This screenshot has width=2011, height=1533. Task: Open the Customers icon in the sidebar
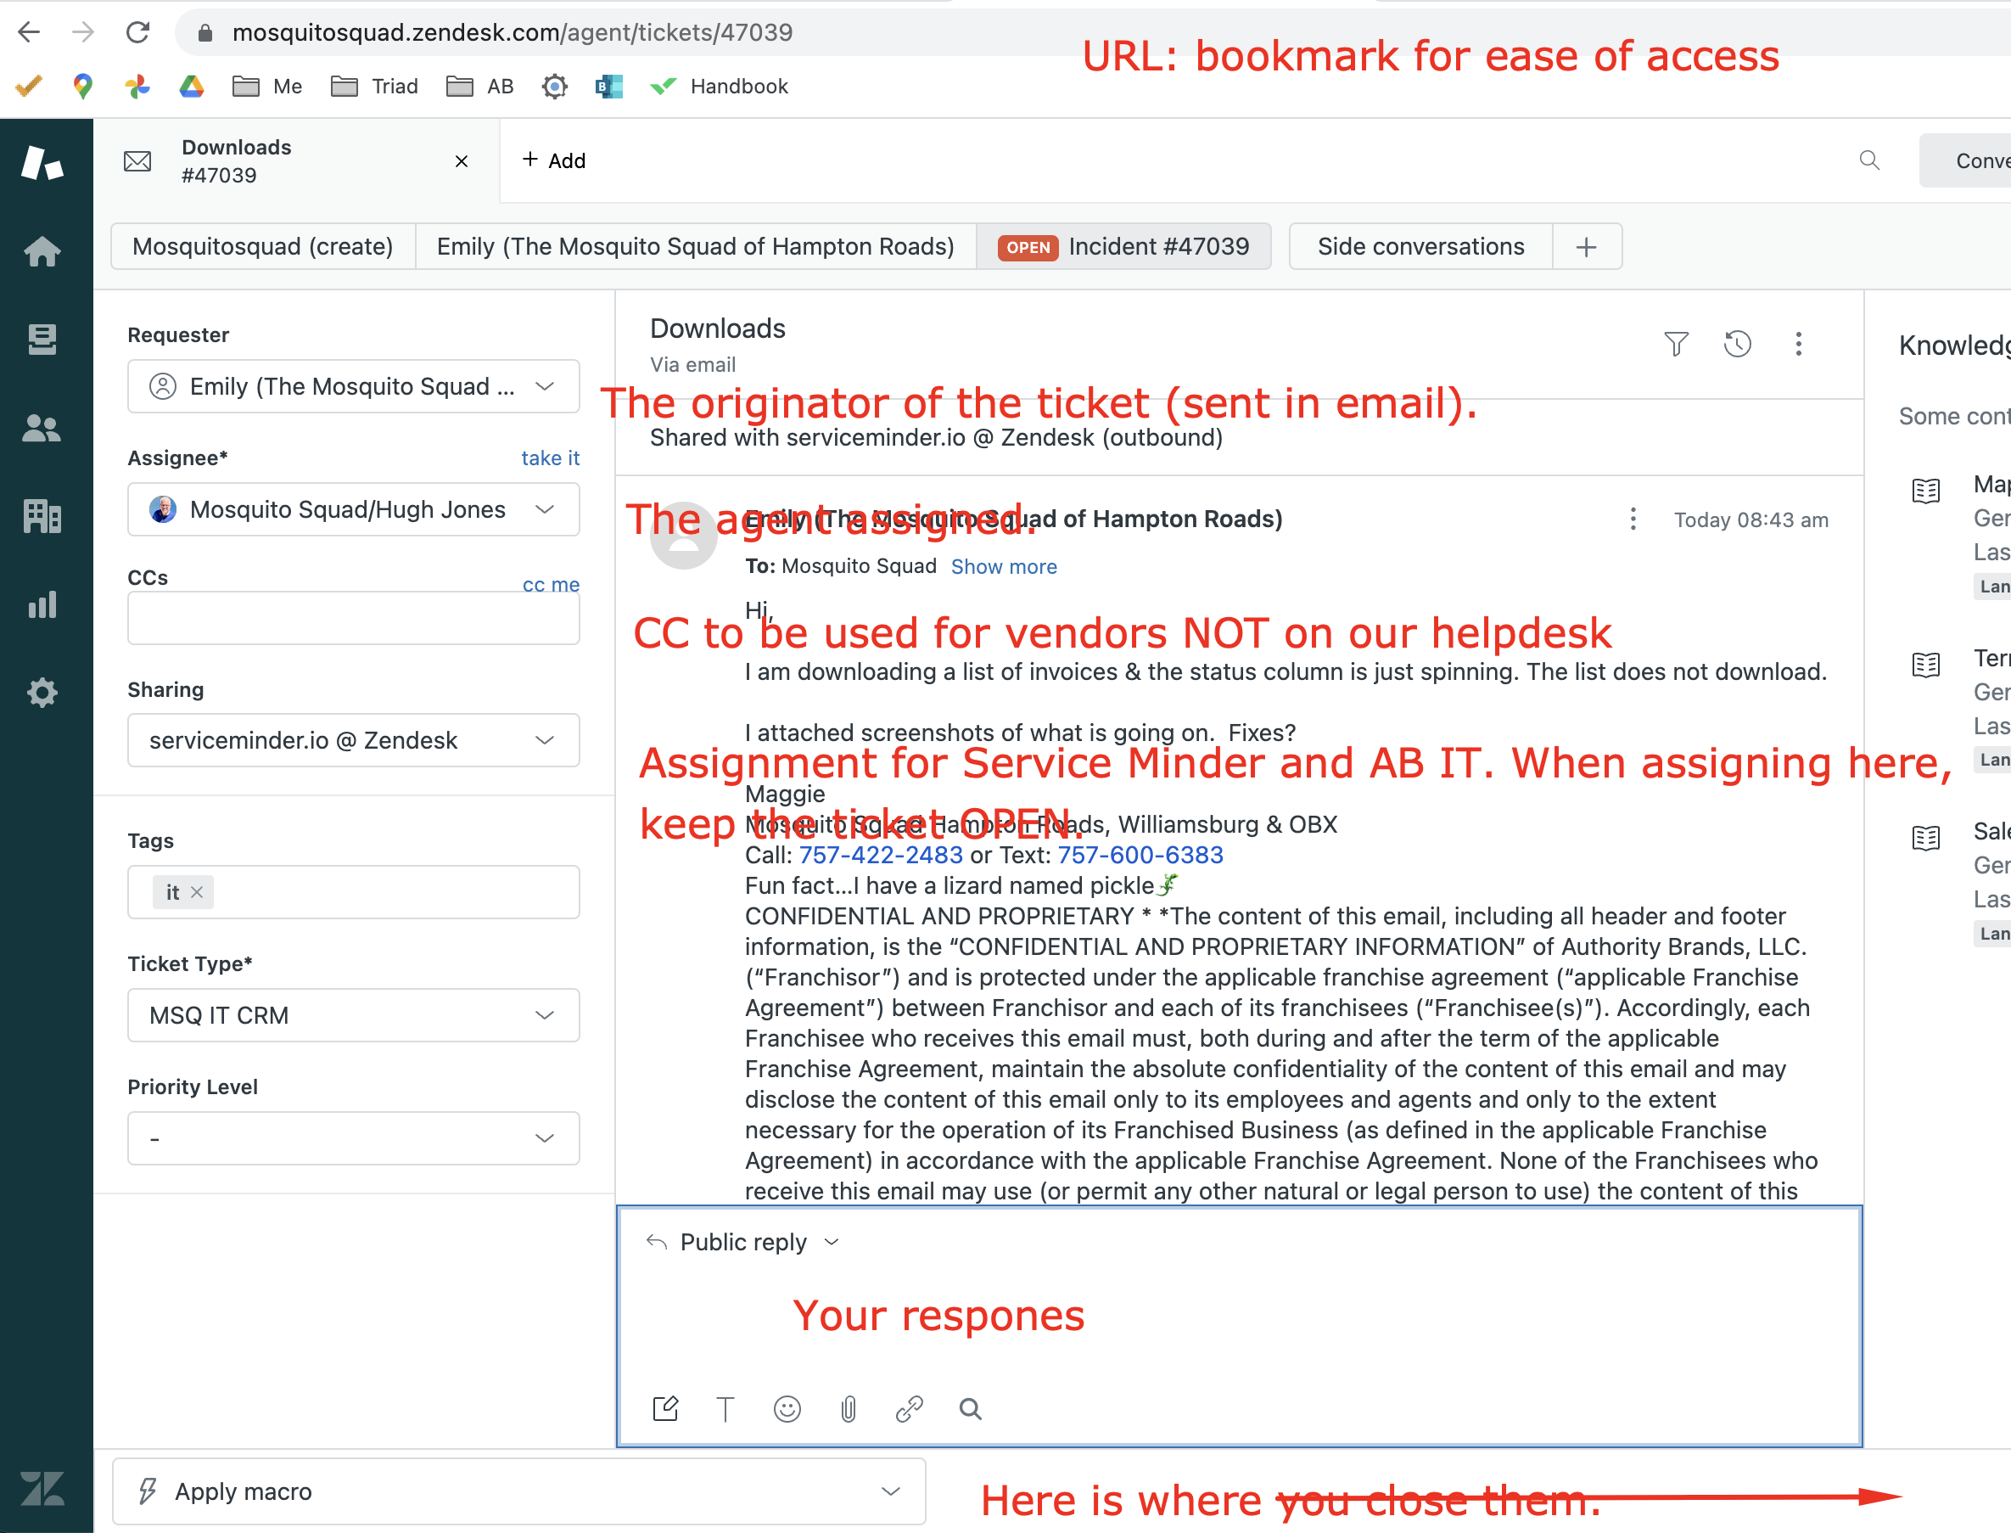coord(42,428)
